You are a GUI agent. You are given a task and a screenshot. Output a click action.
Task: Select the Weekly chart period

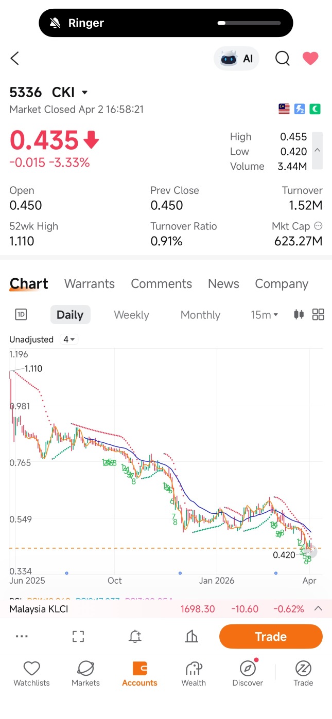(x=131, y=315)
